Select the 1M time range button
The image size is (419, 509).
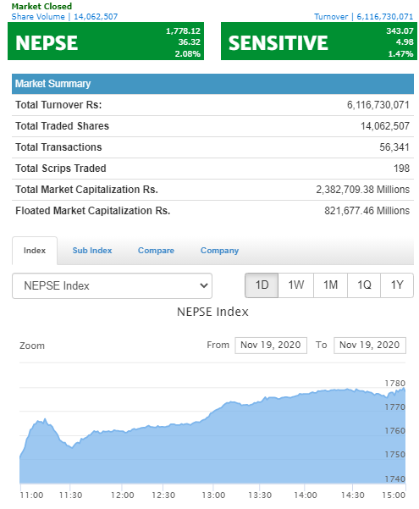pos(330,285)
